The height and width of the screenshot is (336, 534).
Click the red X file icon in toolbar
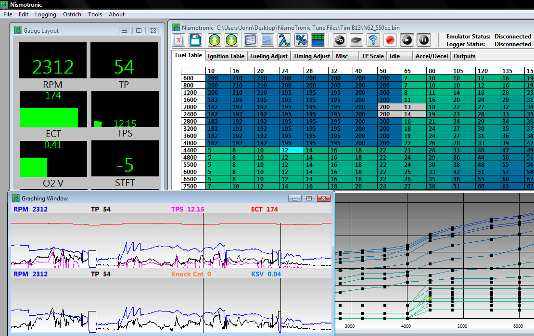pos(179,40)
